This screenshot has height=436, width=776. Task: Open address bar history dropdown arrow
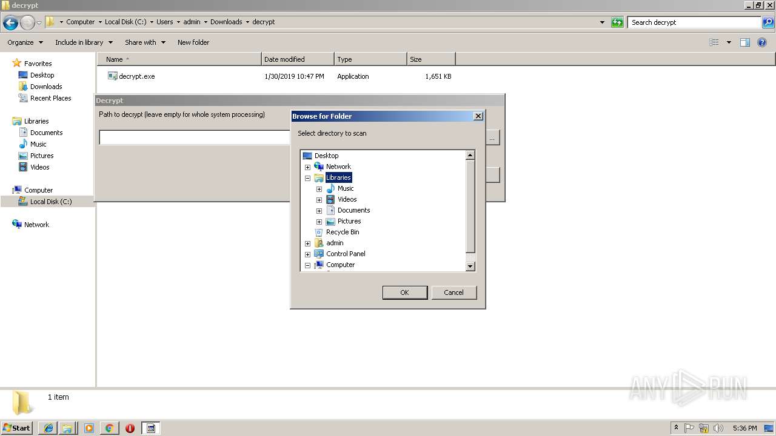pos(602,22)
